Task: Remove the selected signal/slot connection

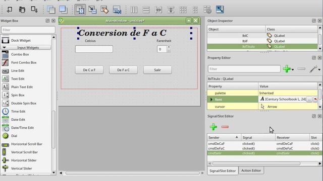Action: pyautogui.click(x=225, y=127)
